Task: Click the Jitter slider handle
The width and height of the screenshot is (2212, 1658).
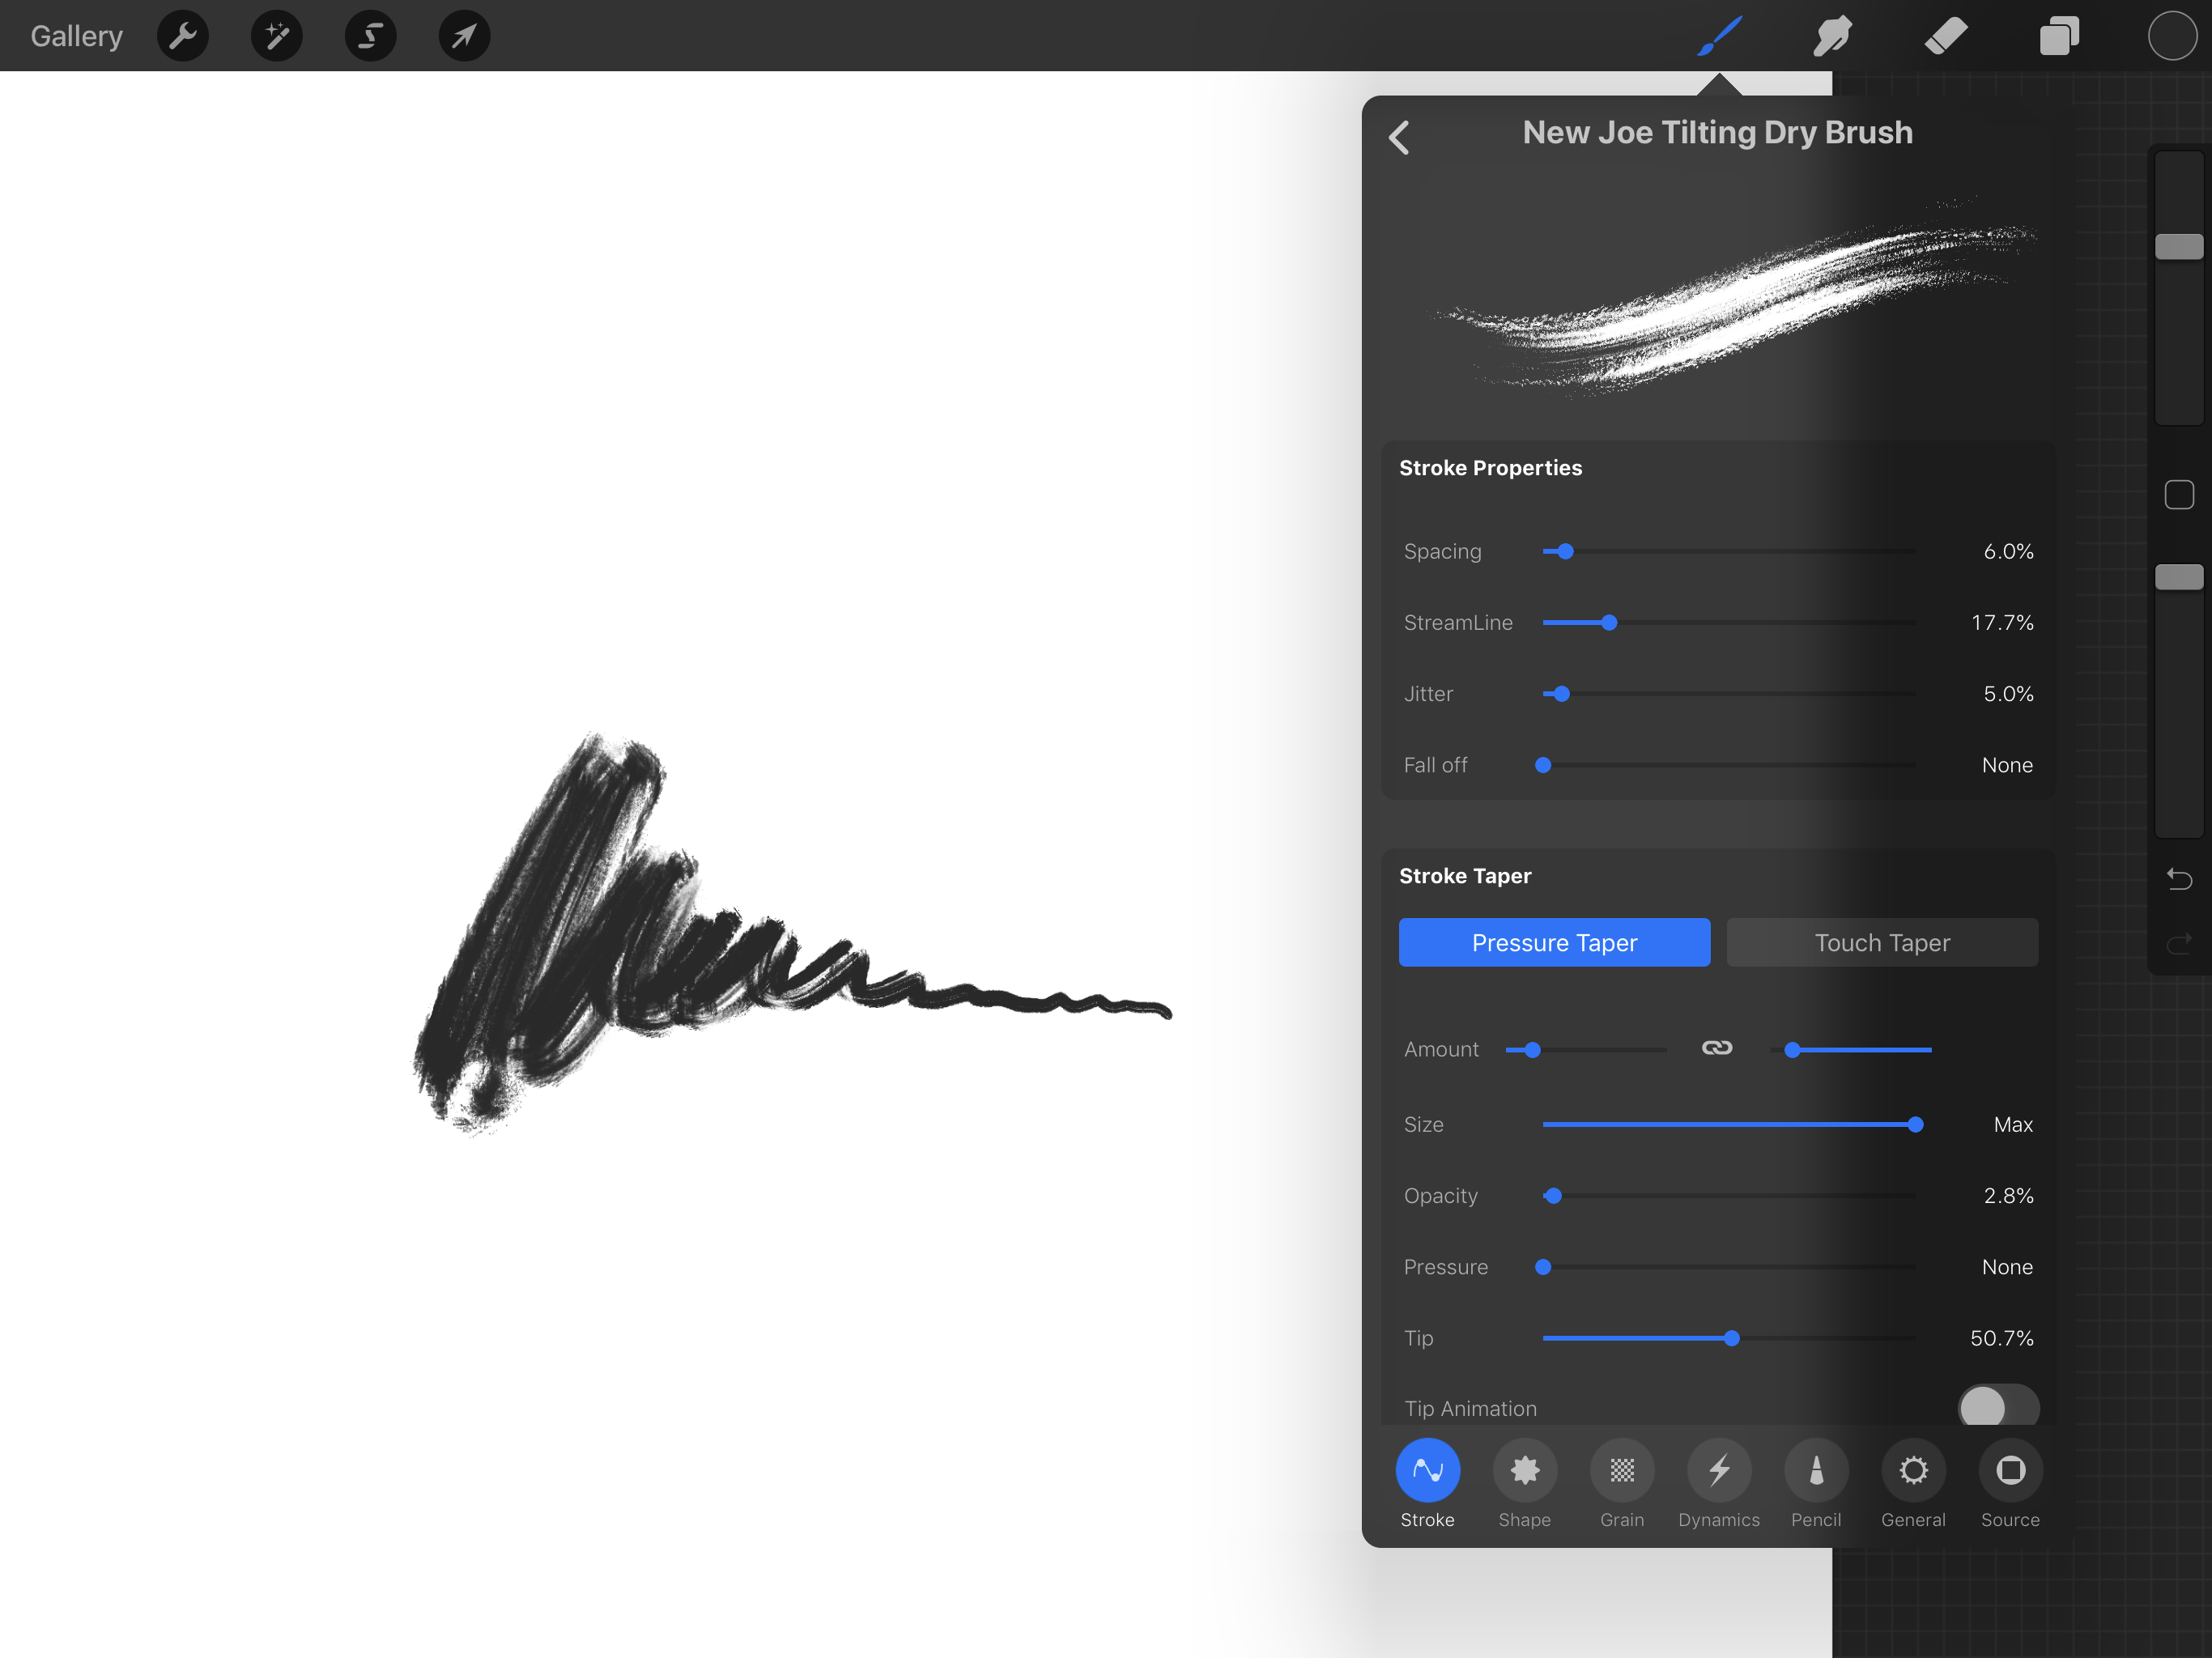Action: tap(1562, 693)
